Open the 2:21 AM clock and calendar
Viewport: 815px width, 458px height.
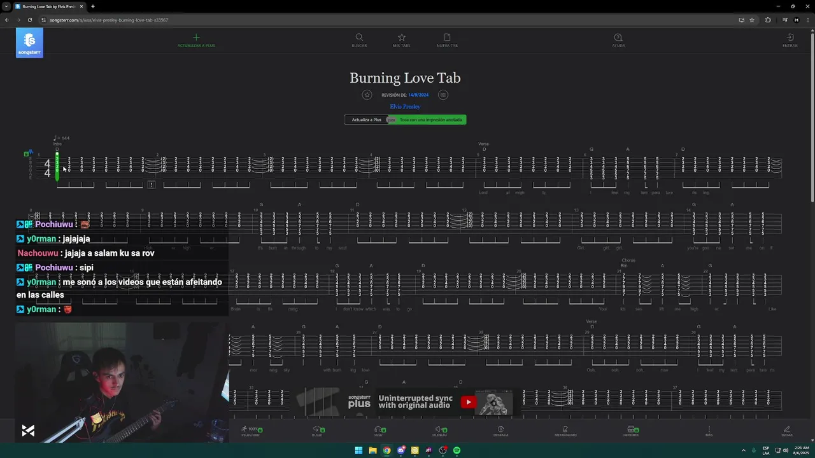point(801,450)
